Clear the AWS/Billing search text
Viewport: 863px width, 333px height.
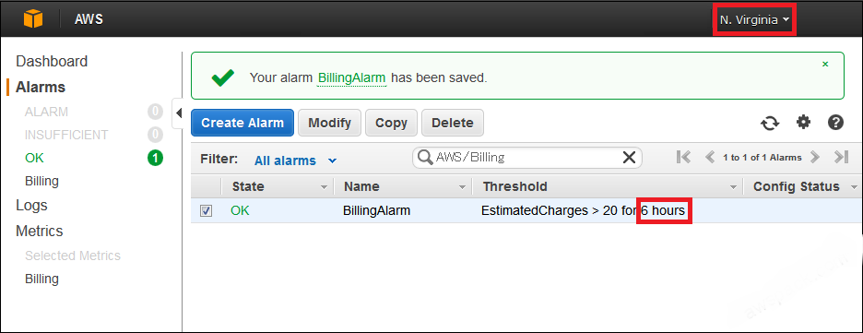(629, 158)
